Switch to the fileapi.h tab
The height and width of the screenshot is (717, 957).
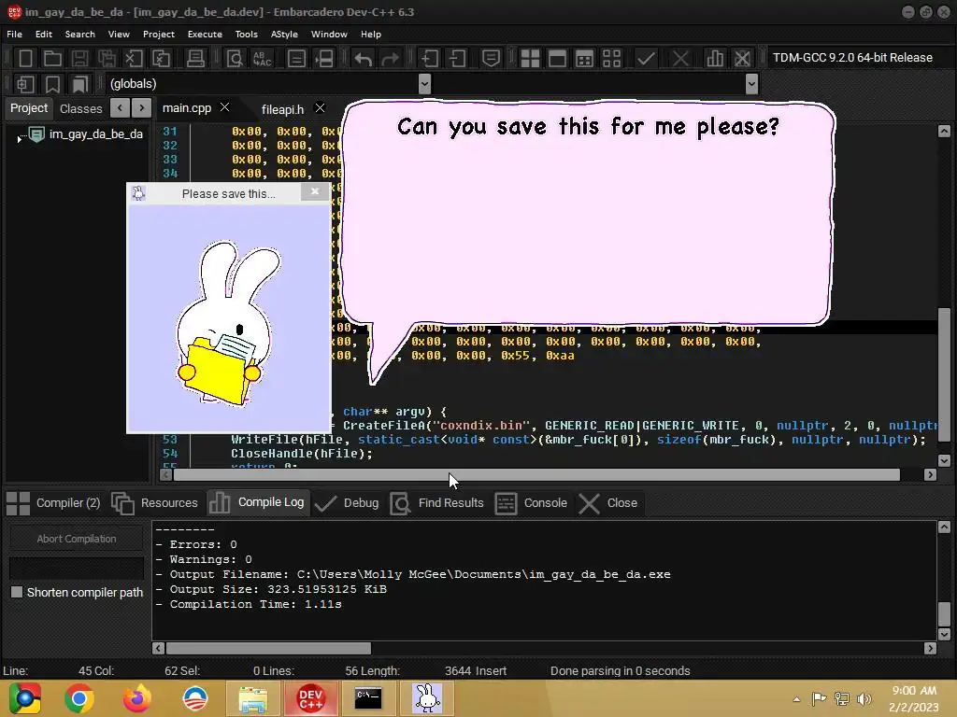(x=282, y=109)
